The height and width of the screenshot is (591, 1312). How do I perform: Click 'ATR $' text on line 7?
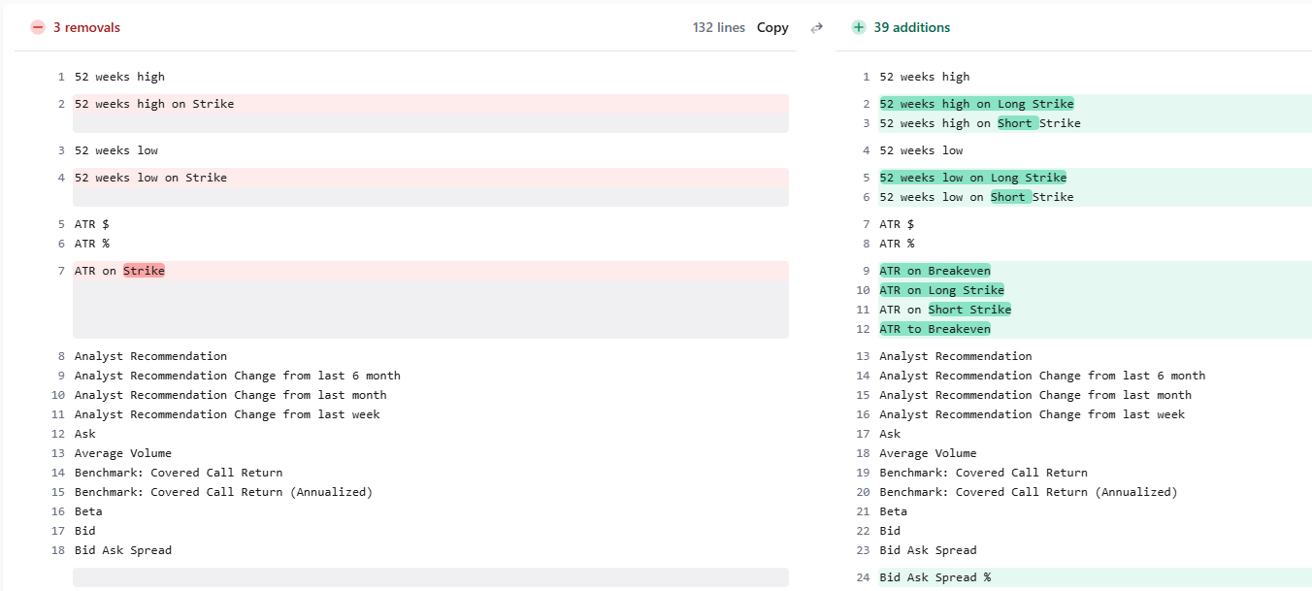click(898, 224)
